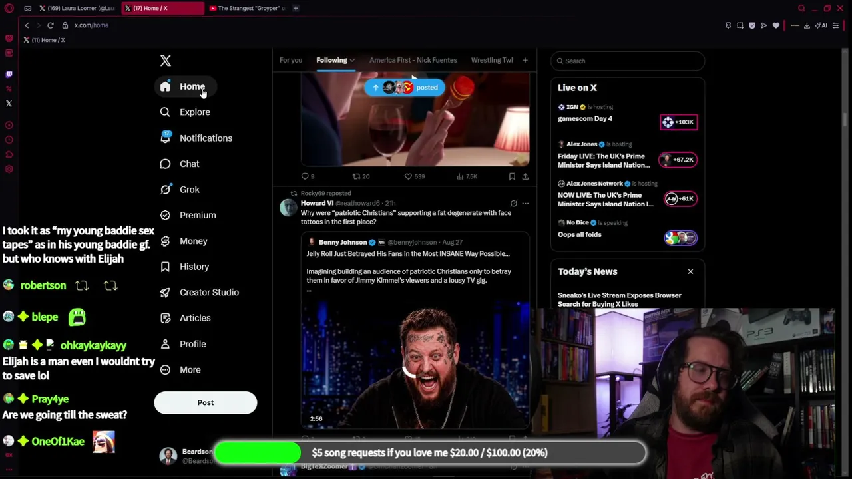Repost the post with 20 reposts
This screenshot has height=479, width=852.
click(x=361, y=176)
